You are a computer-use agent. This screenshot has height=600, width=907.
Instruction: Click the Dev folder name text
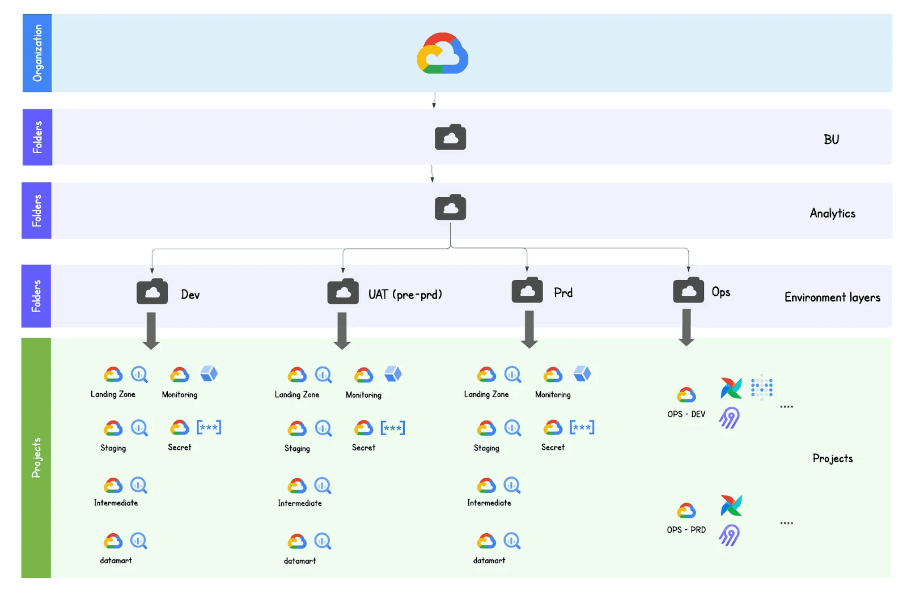[190, 295]
